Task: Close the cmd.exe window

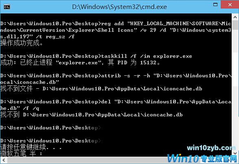Action: (x=230, y=5)
